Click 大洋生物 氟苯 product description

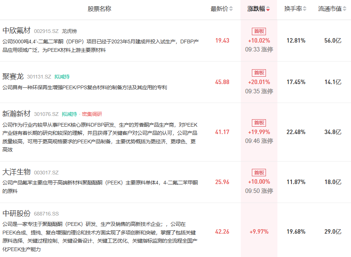[100, 187]
